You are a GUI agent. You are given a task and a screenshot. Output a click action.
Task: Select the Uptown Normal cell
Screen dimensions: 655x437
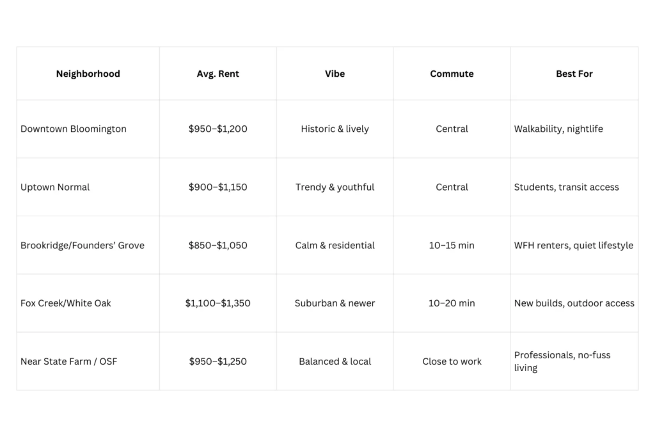(55, 187)
